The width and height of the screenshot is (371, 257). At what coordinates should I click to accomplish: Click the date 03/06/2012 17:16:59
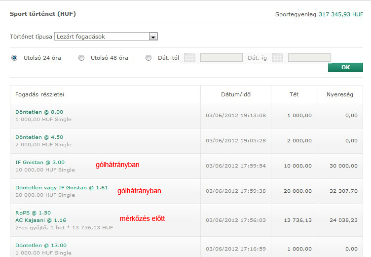(236, 249)
